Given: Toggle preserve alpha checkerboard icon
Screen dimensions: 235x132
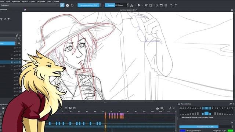Looking at the screenshot, I should 67,5.
